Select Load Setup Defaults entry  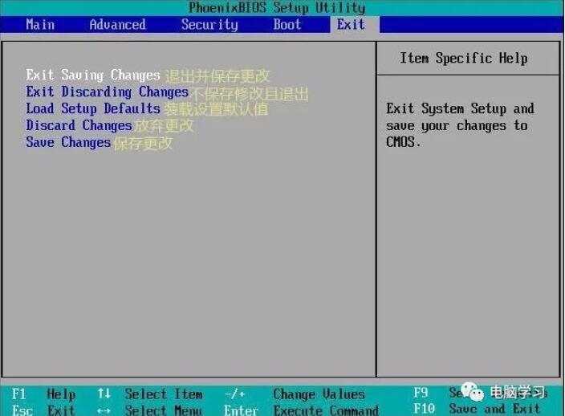[93, 108]
